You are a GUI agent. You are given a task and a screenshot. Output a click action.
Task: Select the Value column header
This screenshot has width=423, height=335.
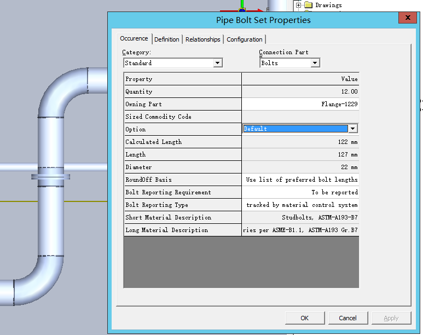click(300, 79)
